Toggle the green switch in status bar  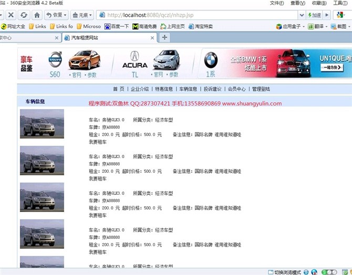pyautogui.click(x=329, y=272)
